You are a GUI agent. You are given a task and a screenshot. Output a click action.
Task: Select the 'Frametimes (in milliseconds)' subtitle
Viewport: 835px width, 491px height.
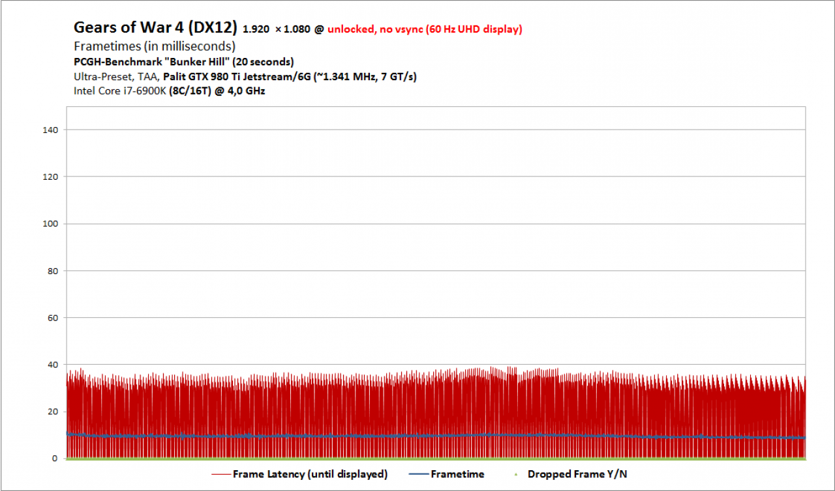point(155,47)
